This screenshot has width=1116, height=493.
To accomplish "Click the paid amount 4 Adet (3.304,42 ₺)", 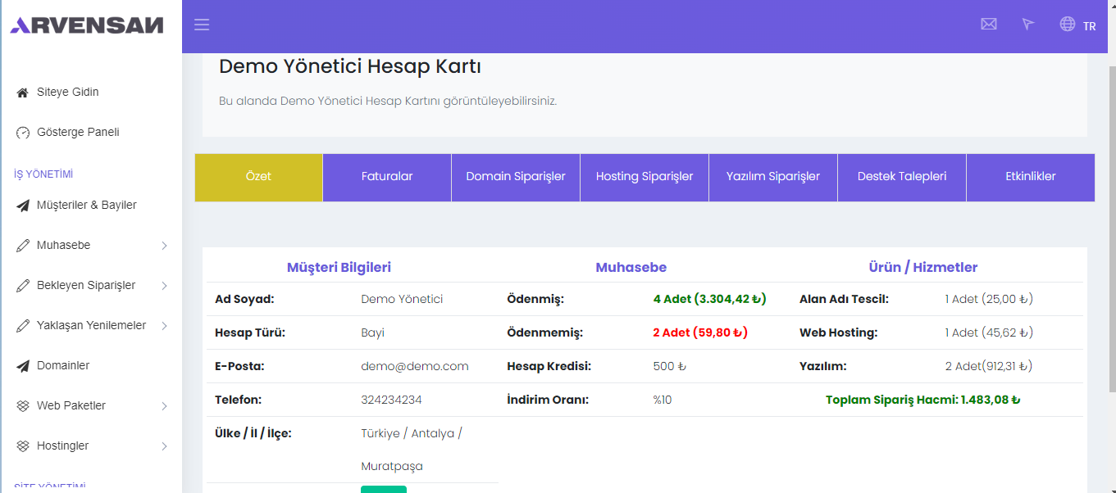I will coord(709,299).
